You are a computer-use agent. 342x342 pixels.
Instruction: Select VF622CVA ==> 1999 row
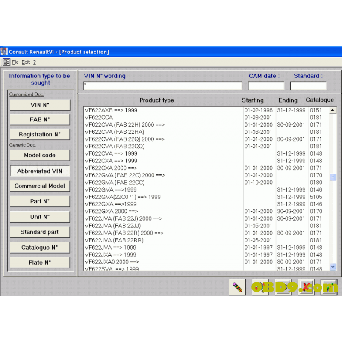(206, 153)
